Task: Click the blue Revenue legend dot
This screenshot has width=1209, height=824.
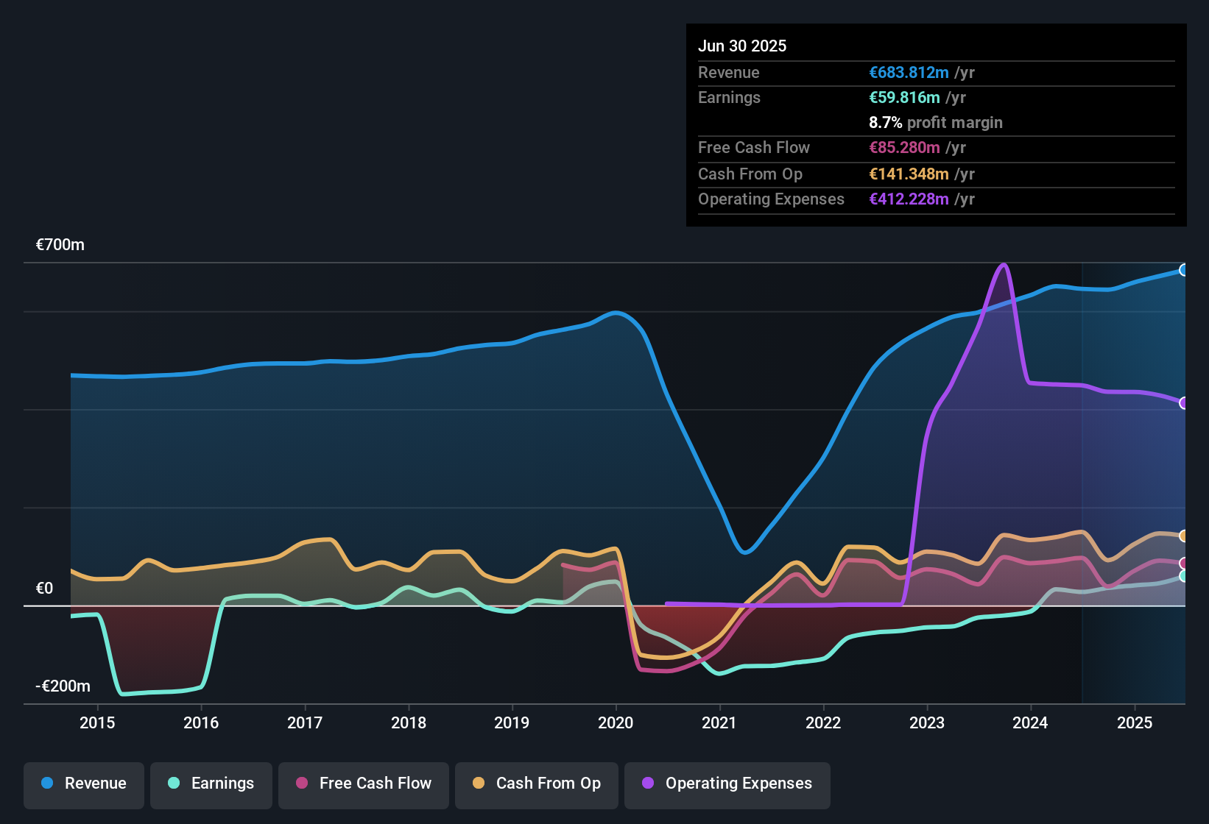Action: [x=47, y=784]
